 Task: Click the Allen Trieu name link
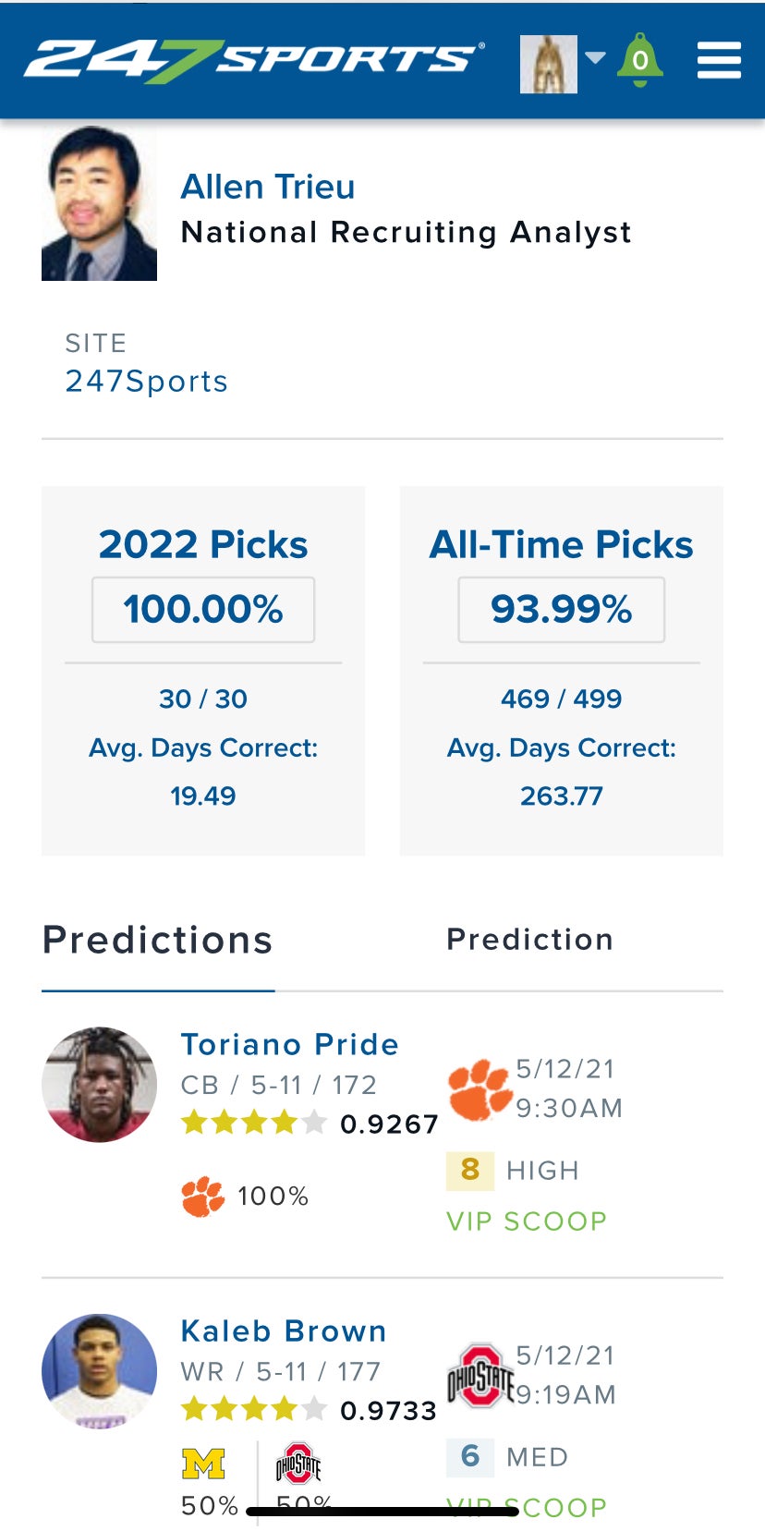point(268,187)
